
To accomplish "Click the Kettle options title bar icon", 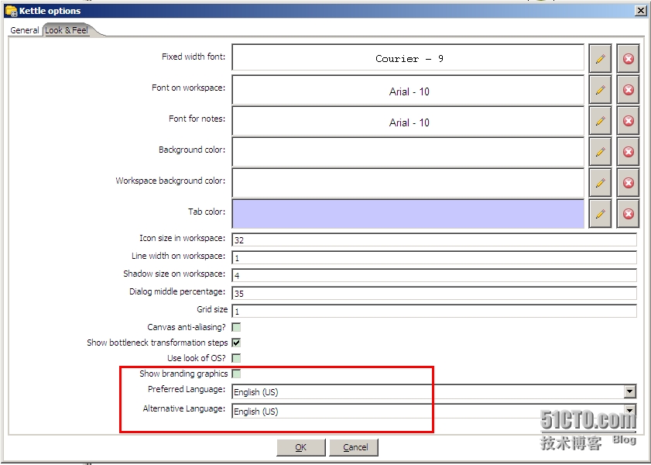I will tap(11, 11).
